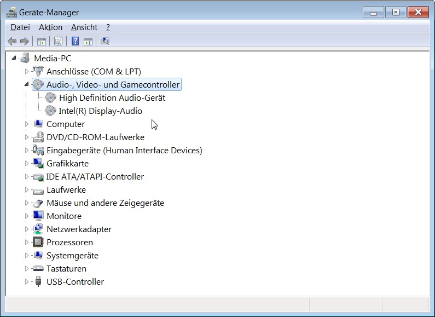The height and width of the screenshot is (317, 435).
Task: Expand Eingabegeräte (Human Interface Devices) node
Action: pos(27,150)
